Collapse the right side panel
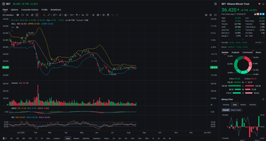Image resolution: width=266 pixels, height=141 pixels. click(215, 4)
